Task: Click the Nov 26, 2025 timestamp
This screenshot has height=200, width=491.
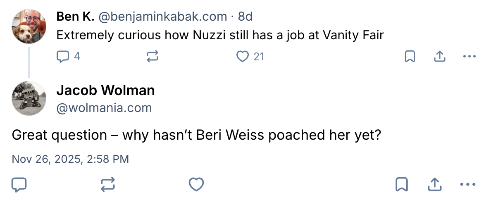Action: click(x=70, y=159)
